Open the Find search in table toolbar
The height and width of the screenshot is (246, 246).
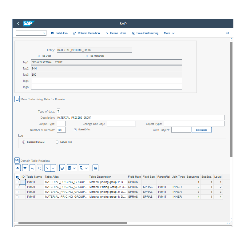[x=32, y=168]
